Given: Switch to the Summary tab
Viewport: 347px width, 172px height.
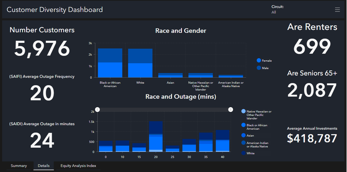Looking at the screenshot, I should 19,166.
